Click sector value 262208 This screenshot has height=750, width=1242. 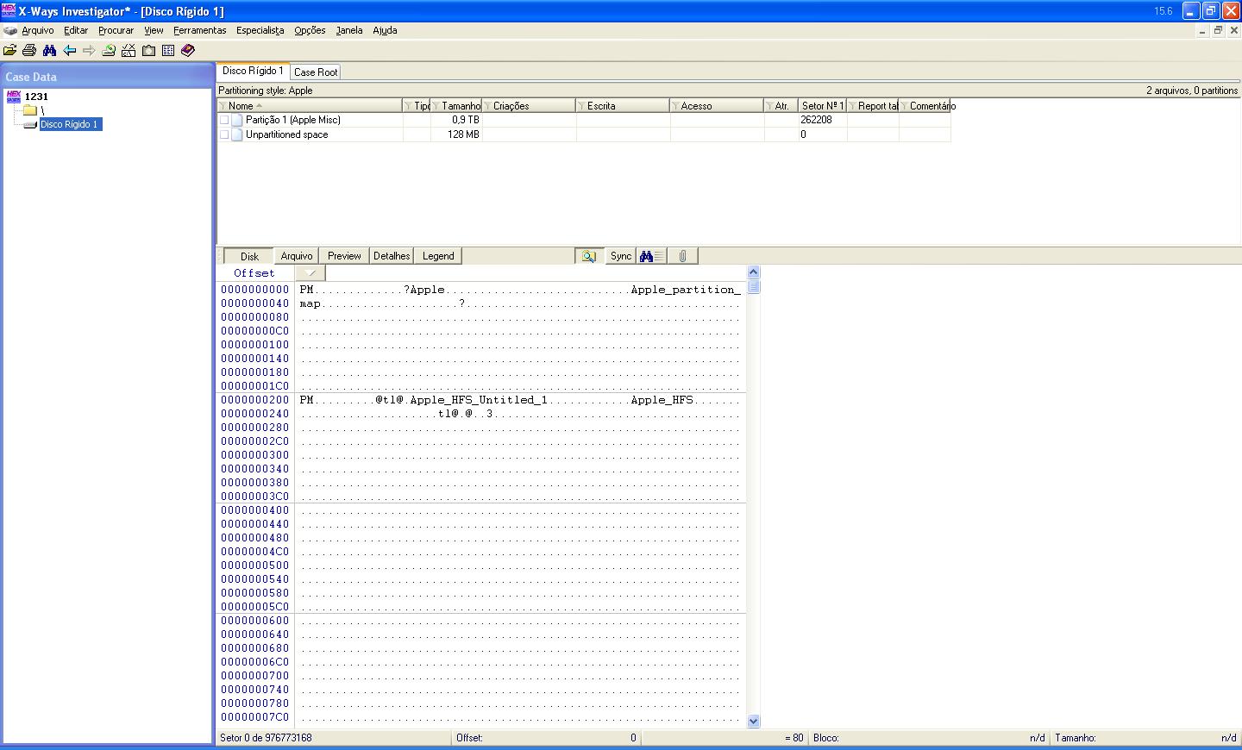pyautogui.click(x=816, y=120)
